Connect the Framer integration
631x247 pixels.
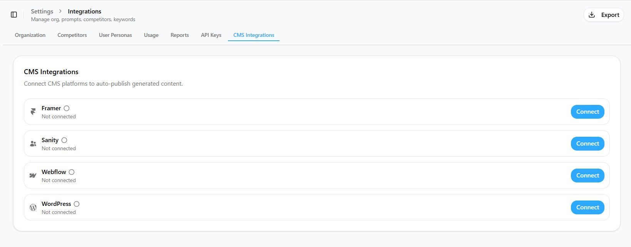[x=587, y=112]
